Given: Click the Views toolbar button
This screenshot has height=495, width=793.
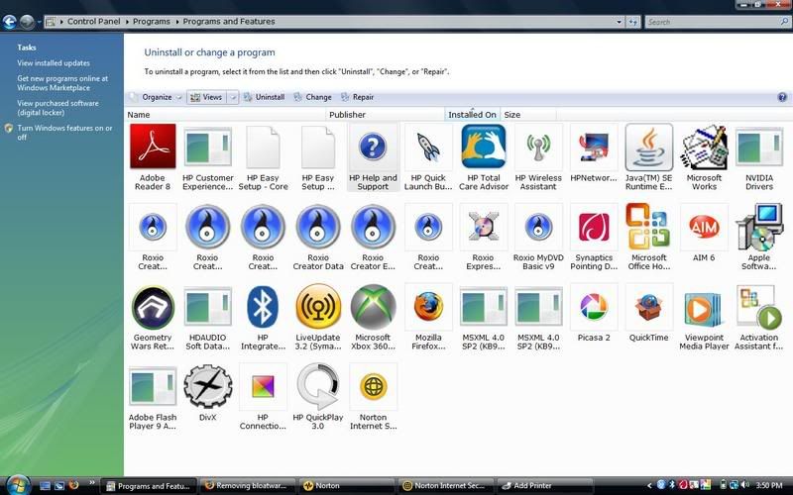Looking at the screenshot, I should (206, 97).
